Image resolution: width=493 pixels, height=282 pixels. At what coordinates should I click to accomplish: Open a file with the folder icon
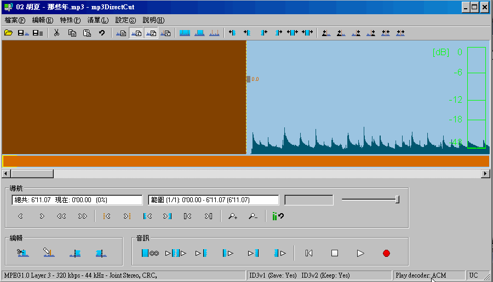pyautogui.click(x=8, y=33)
